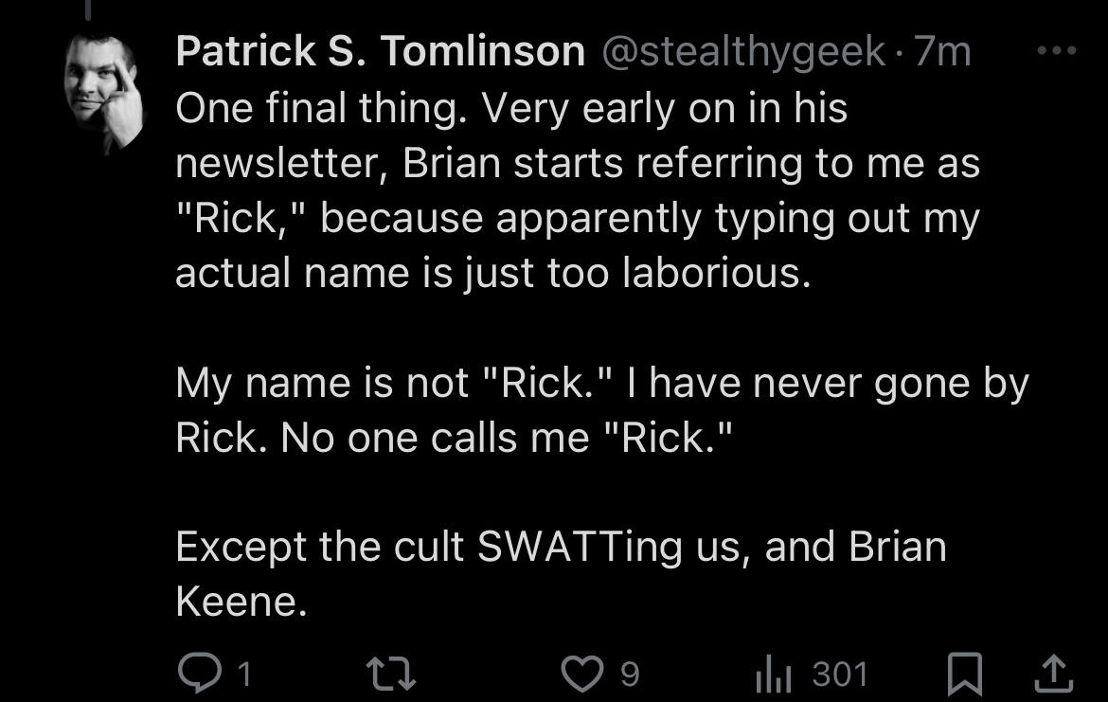Tap the 'Except the cult SWATTing us' paragraph
Viewport: 1108px width, 702px height.
click(x=561, y=574)
